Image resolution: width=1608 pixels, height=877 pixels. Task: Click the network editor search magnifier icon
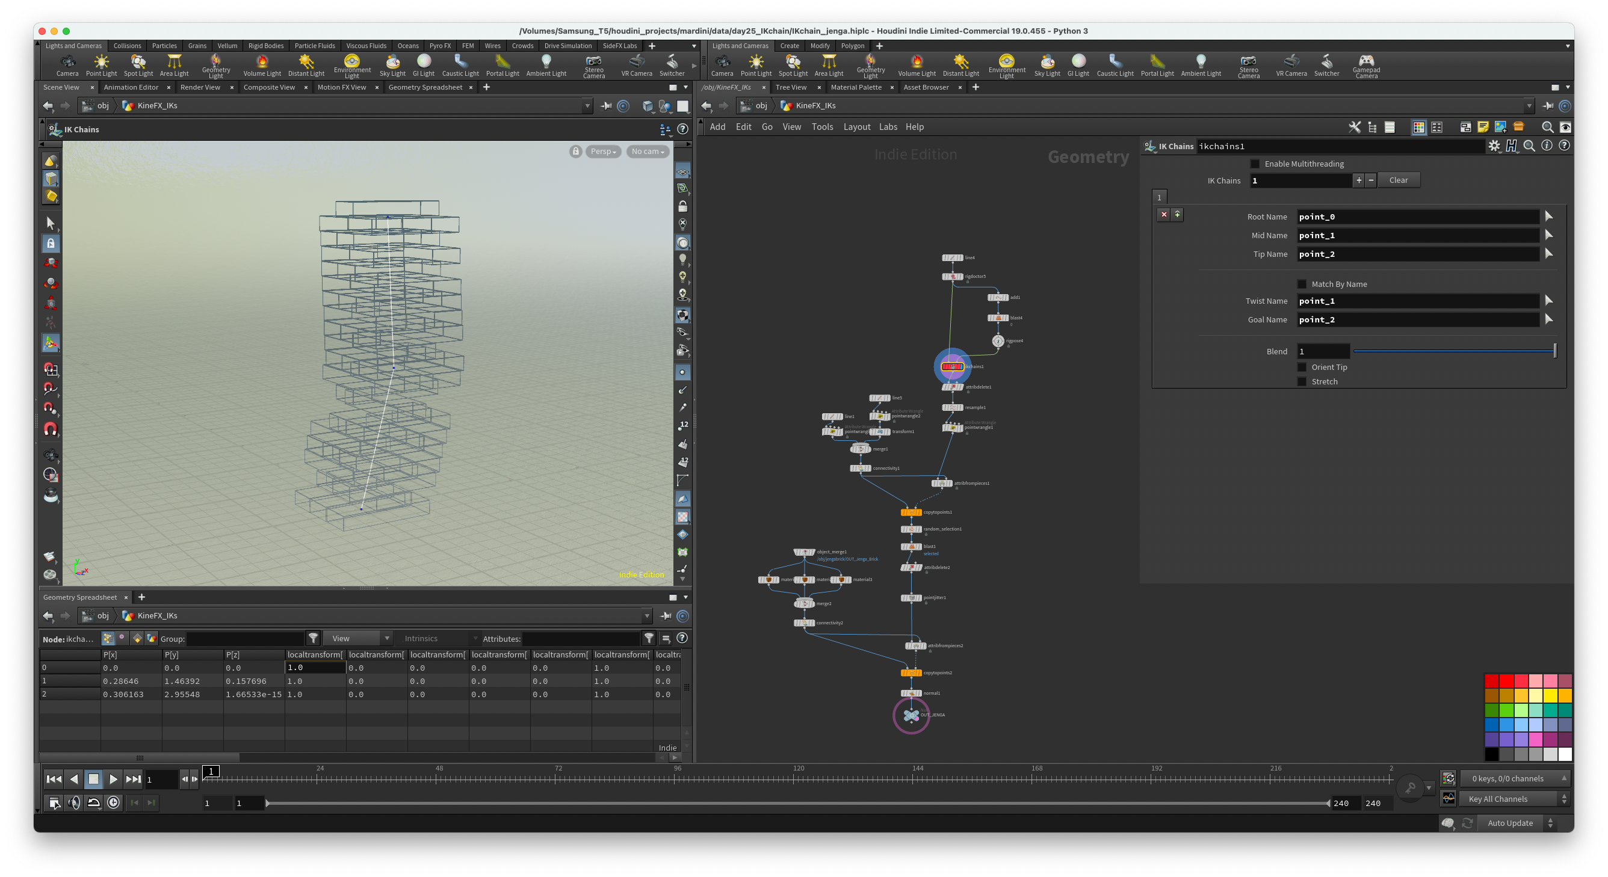point(1547,128)
